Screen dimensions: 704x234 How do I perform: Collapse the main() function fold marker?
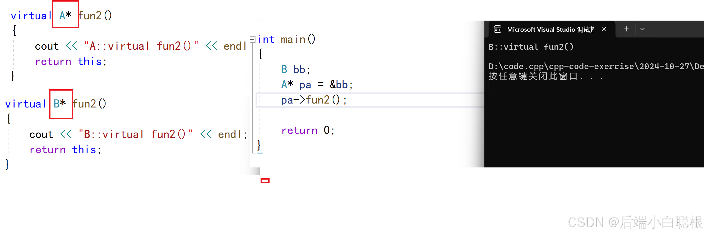coord(253,39)
